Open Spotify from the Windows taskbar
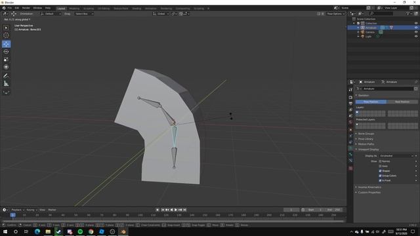This screenshot has width=420, height=236. pyautogui.click(x=80, y=231)
